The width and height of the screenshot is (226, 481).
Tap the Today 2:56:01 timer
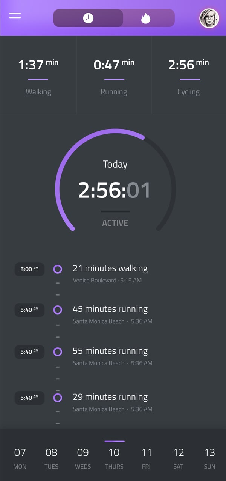pyautogui.click(x=115, y=190)
